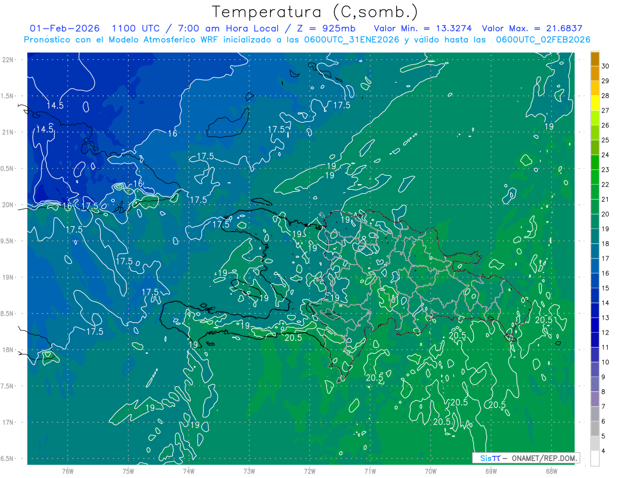619x478 pixels.
Task: Click the ONAMET/REP.DOM. credit label
Action: (x=544, y=458)
